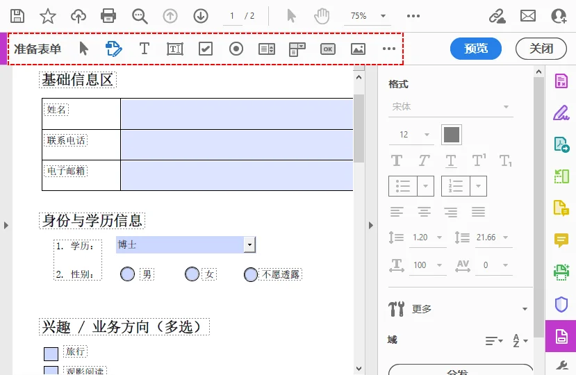Image resolution: width=576 pixels, height=375 pixels.
Task: Collapse the right pane with arrow
Action: click(x=370, y=225)
